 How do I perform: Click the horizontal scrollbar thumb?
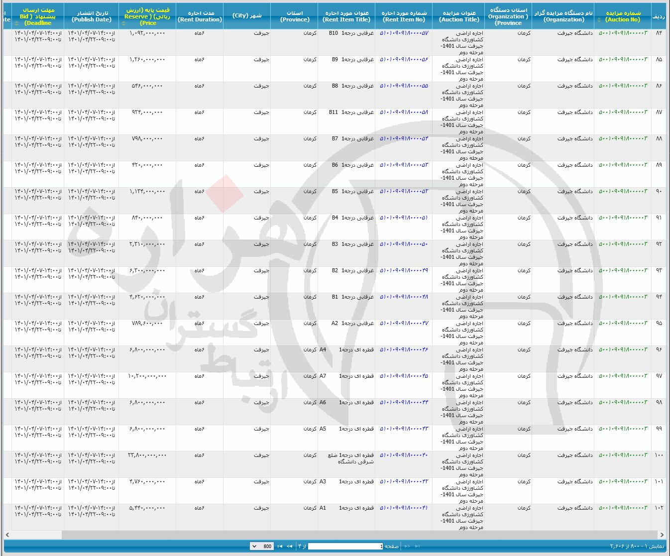358,535
